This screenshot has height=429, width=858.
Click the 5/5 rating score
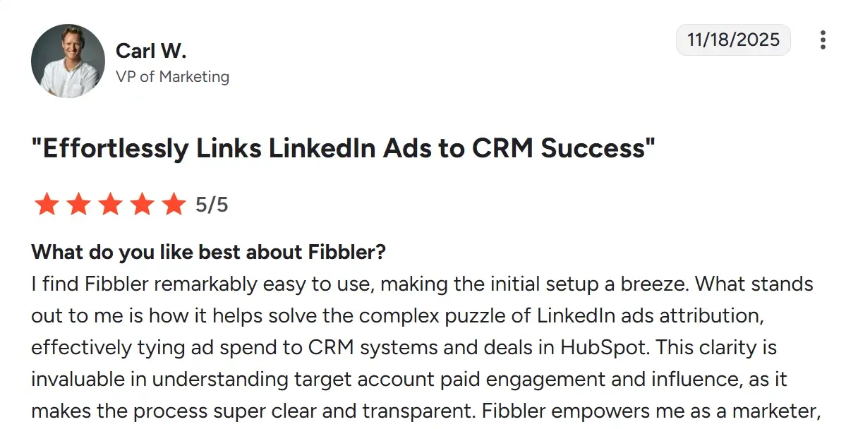212,205
